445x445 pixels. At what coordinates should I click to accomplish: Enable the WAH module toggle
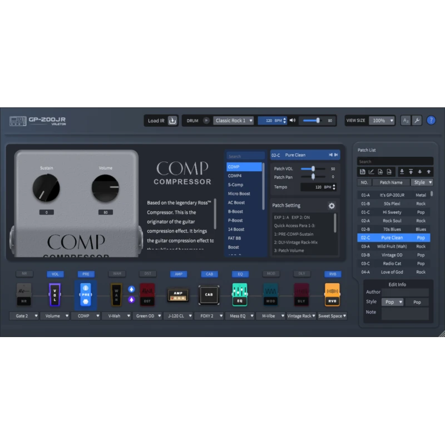click(x=116, y=274)
